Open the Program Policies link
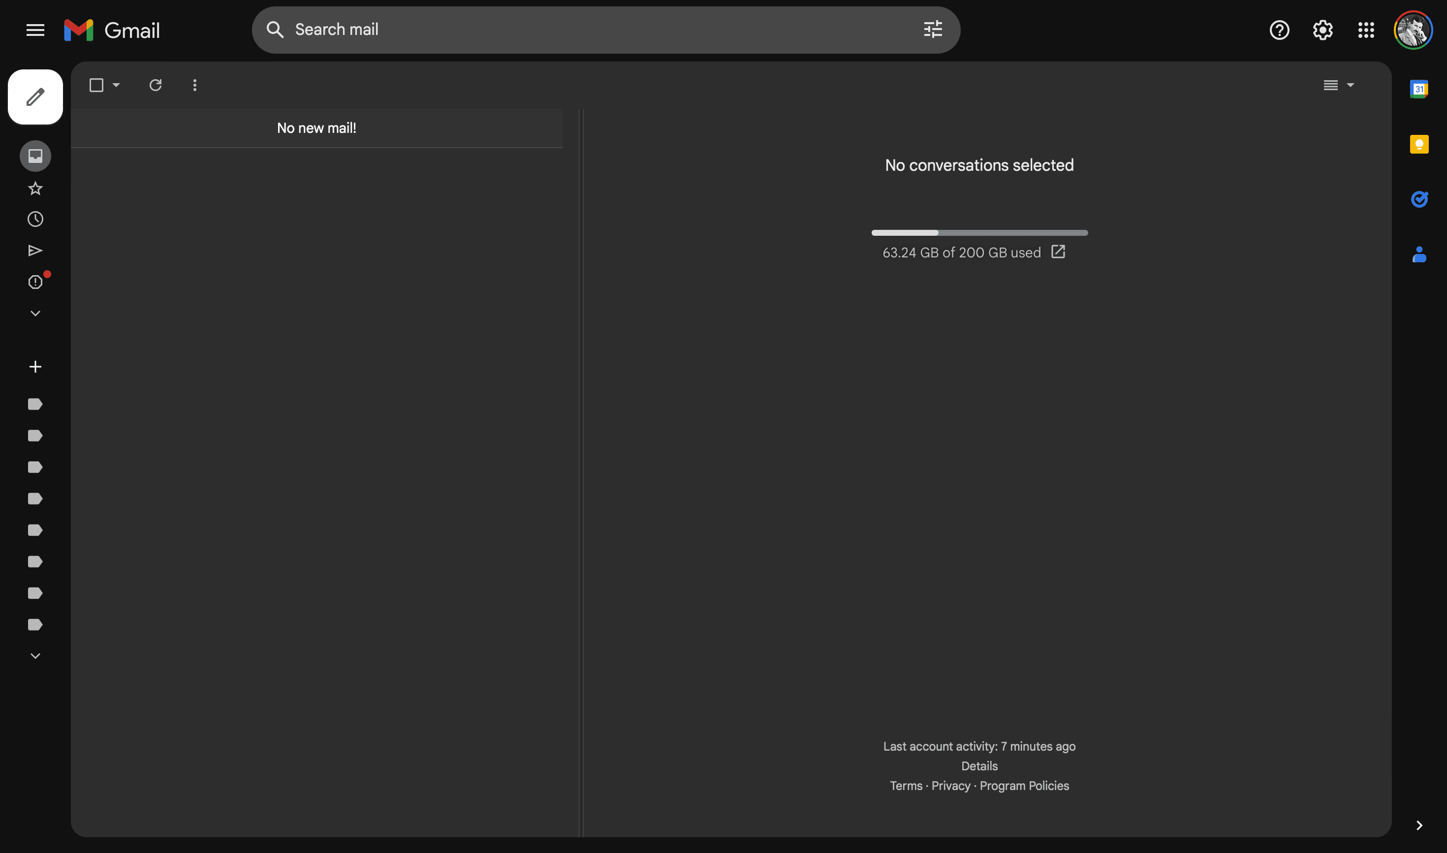This screenshot has width=1447, height=853. point(1024,786)
